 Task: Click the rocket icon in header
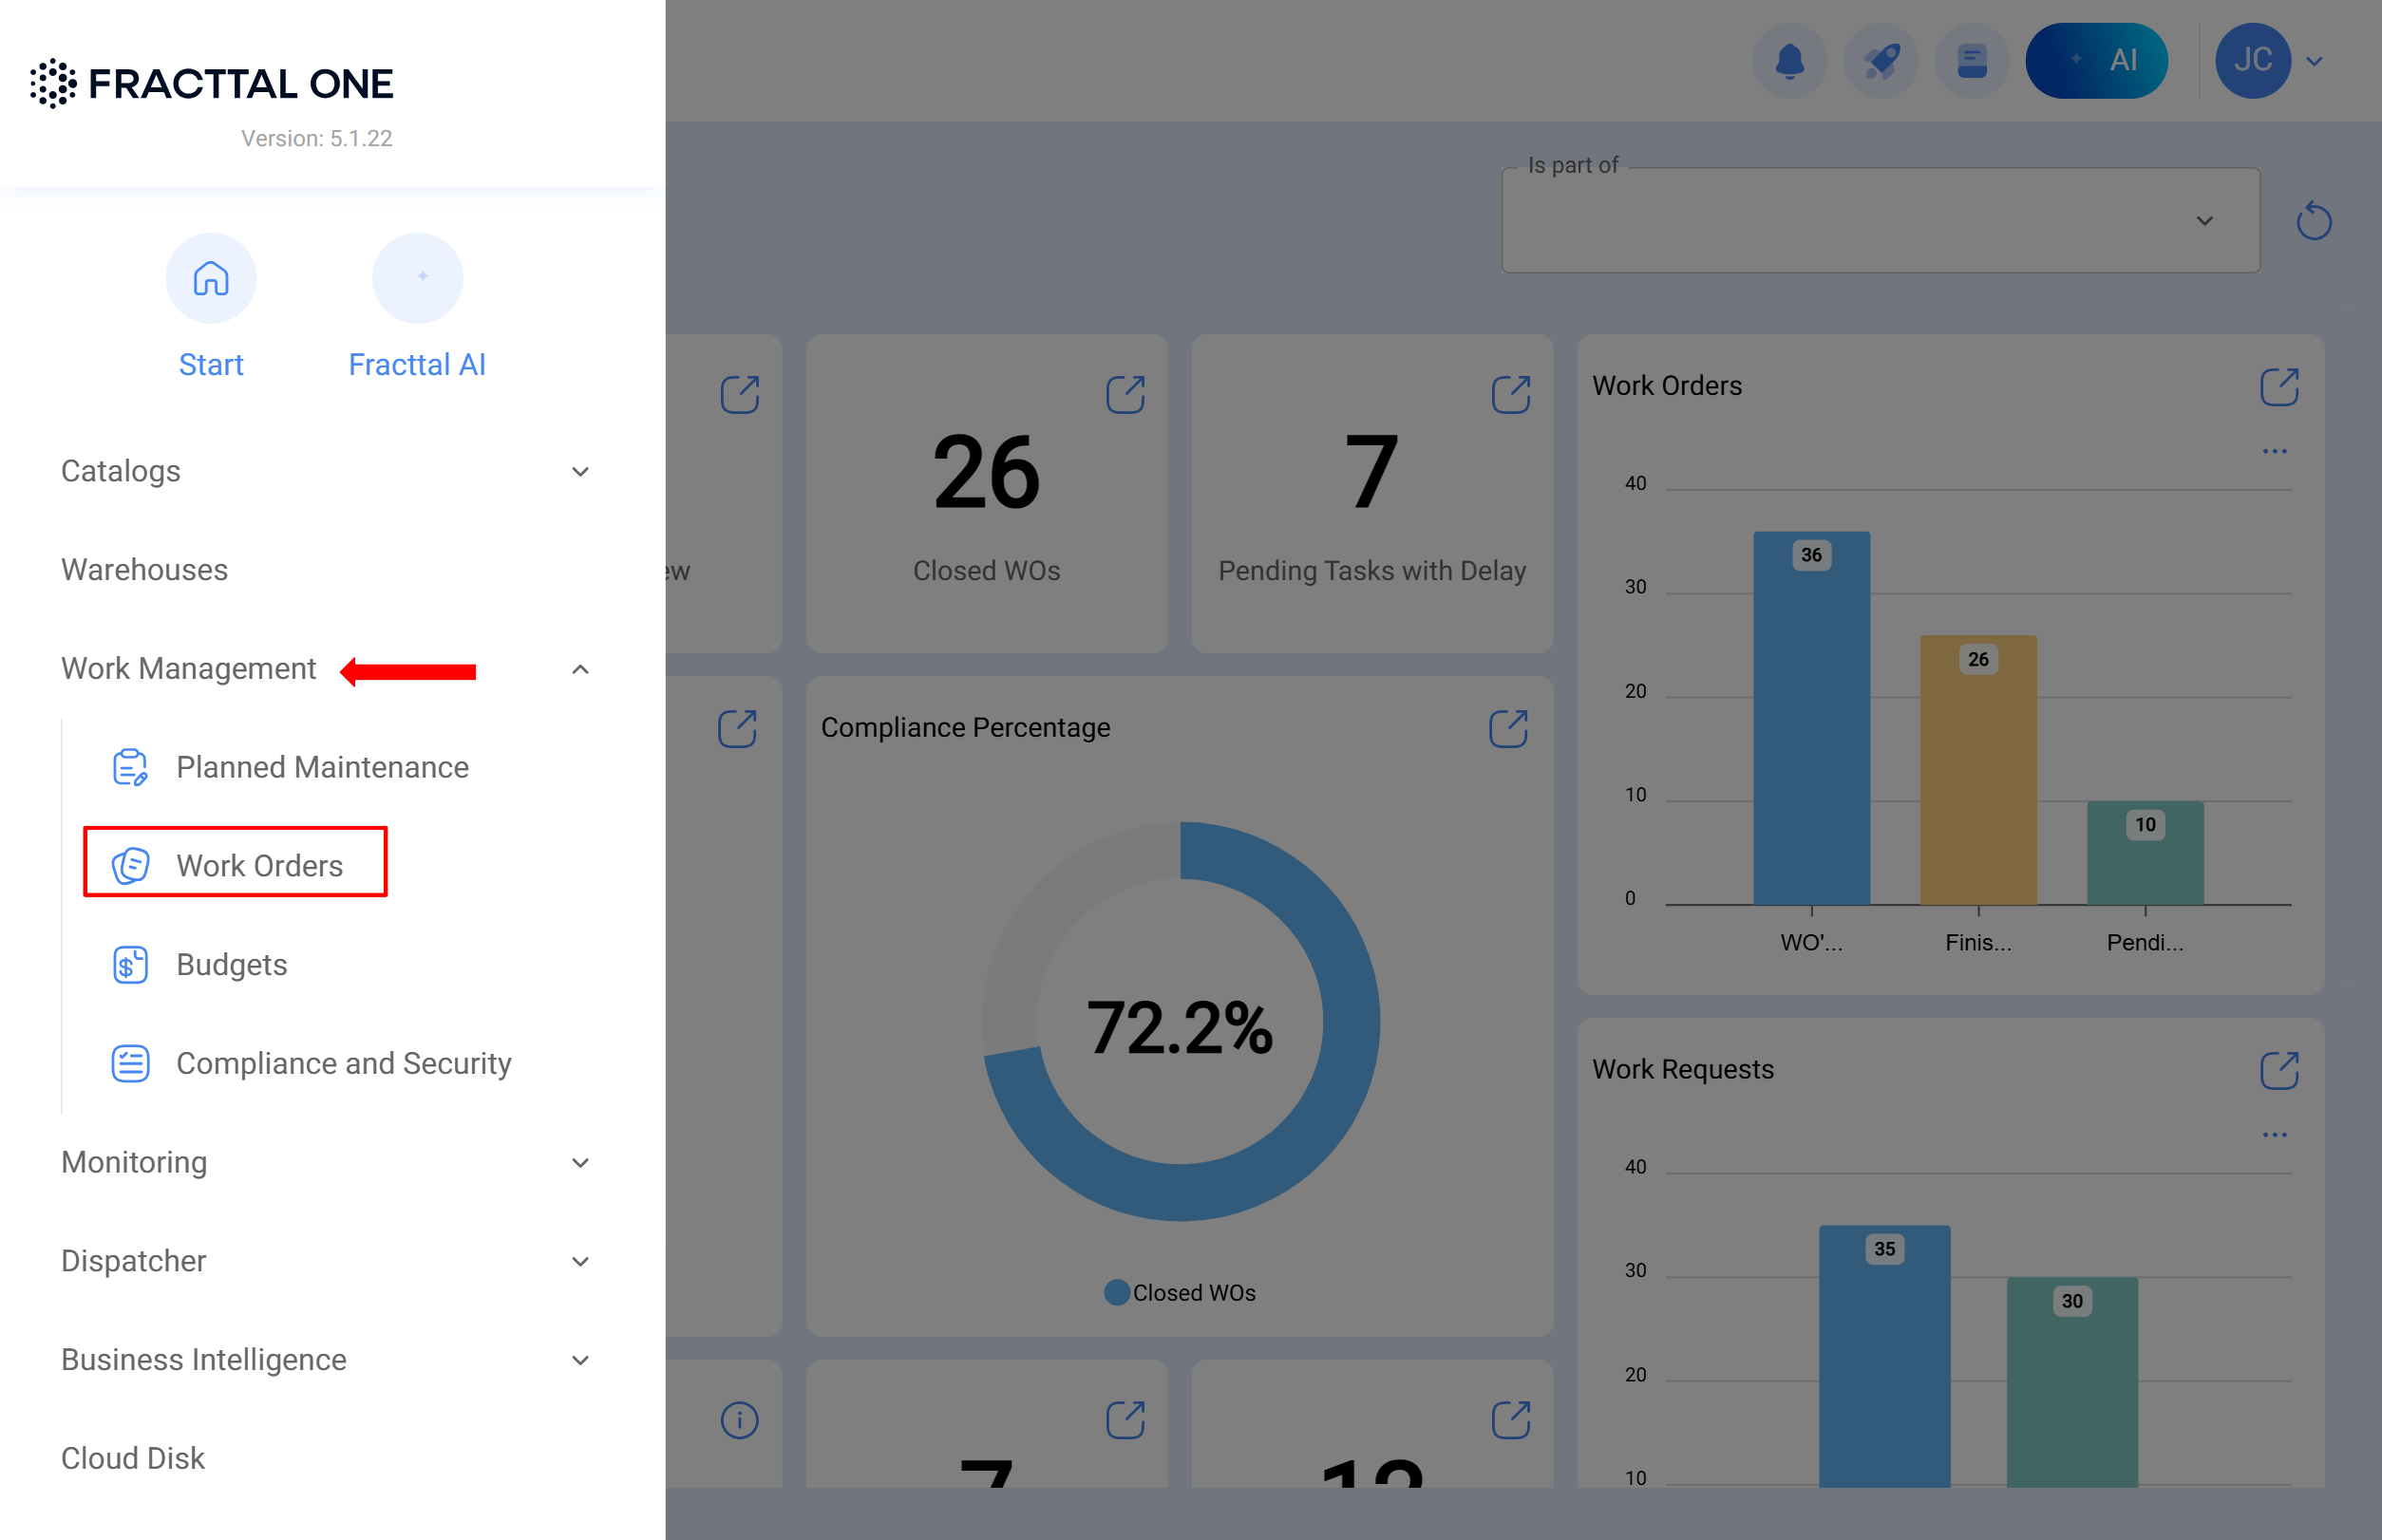1880,61
